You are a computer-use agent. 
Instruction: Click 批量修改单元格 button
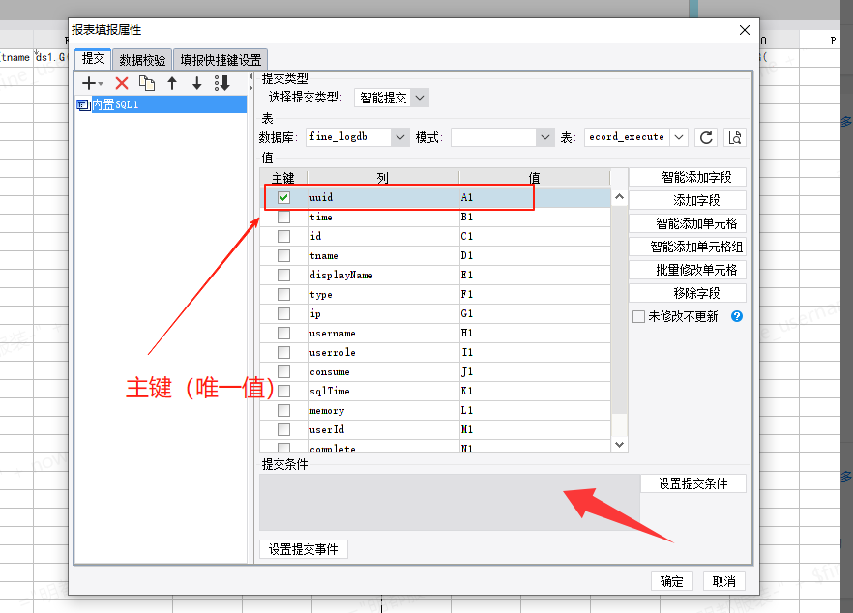pos(688,270)
